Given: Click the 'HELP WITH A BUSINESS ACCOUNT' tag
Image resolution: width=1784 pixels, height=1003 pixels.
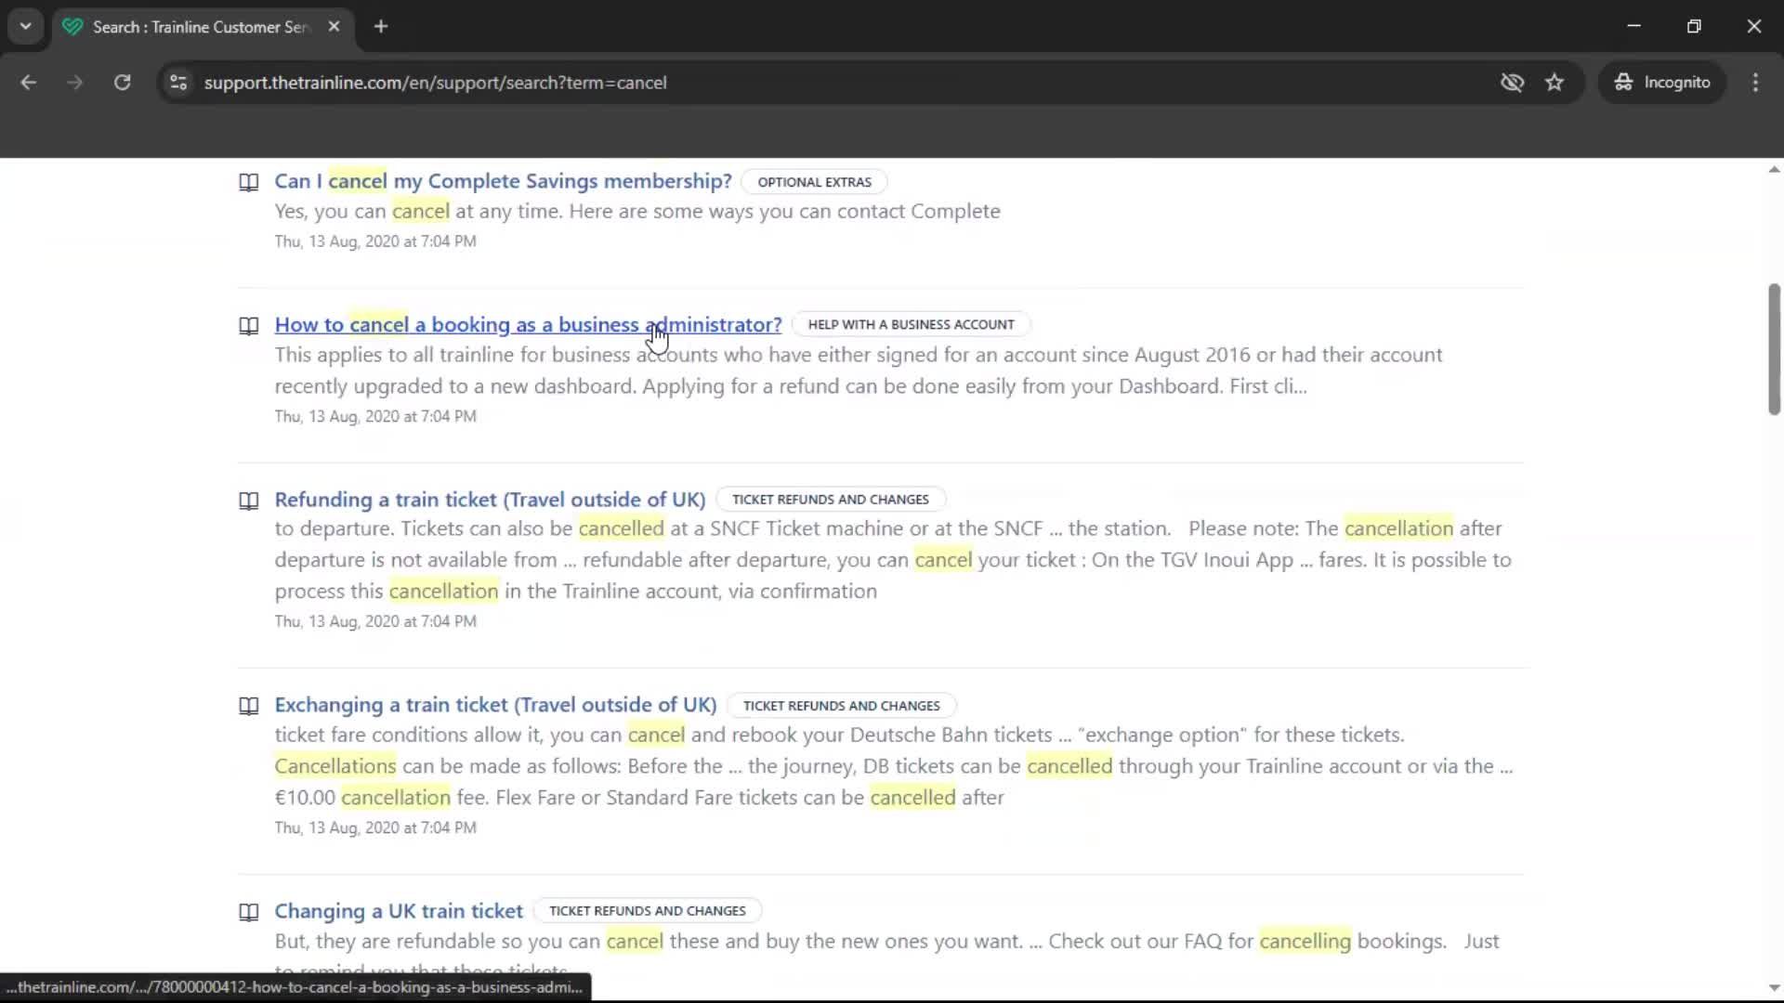Looking at the screenshot, I should pos(911,324).
